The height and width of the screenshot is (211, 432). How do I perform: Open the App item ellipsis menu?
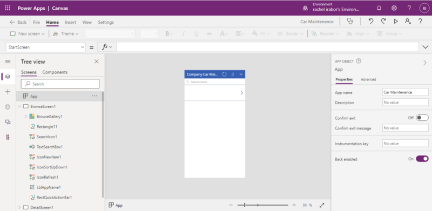tap(94, 96)
